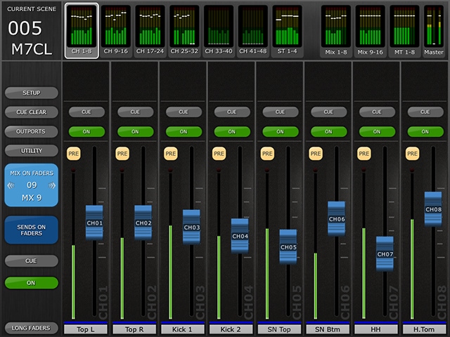Turn off the CH03 ON button
The width and height of the screenshot is (450, 337).
183,131
